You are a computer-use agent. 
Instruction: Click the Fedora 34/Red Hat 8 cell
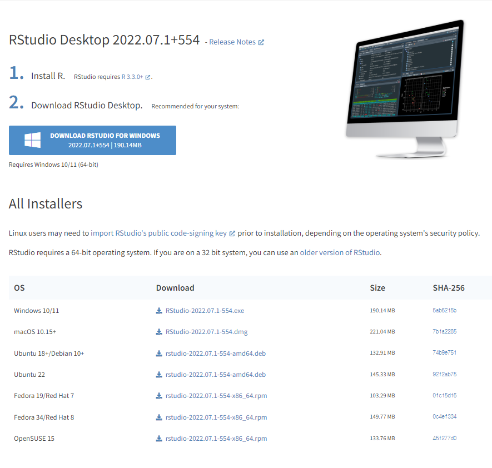[44, 417]
